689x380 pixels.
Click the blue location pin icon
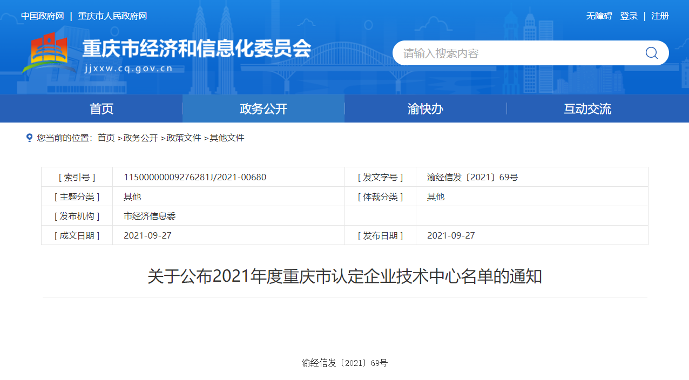point(30,138)
